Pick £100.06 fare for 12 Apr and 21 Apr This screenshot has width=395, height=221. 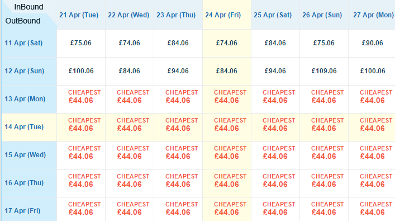pos(81,71)
